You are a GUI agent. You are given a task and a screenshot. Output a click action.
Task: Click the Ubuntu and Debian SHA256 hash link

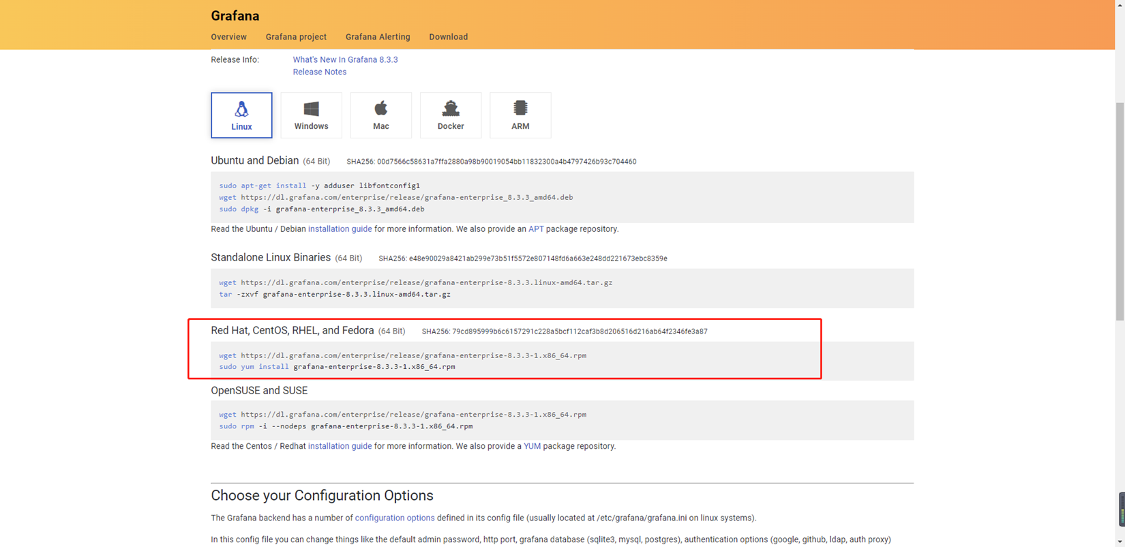tap(507, 162)
